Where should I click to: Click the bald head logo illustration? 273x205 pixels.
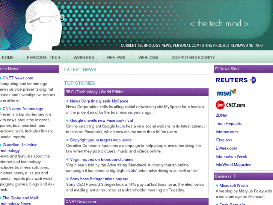click(x=44, y=25)
